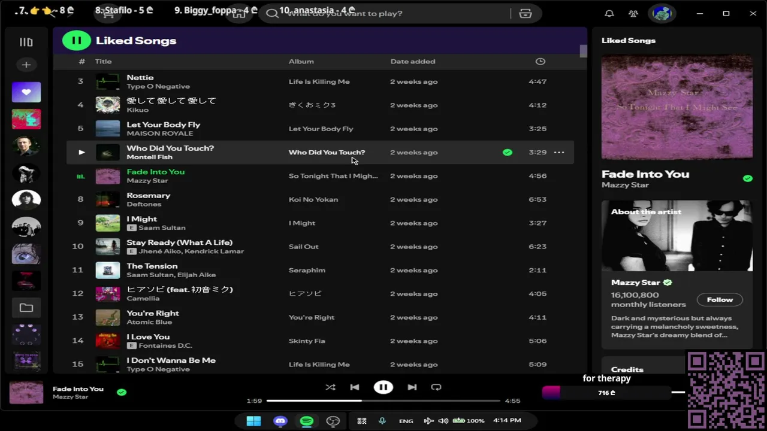
Task: Click the Spotify taskbar icon
Action: [x=306, y=421]
